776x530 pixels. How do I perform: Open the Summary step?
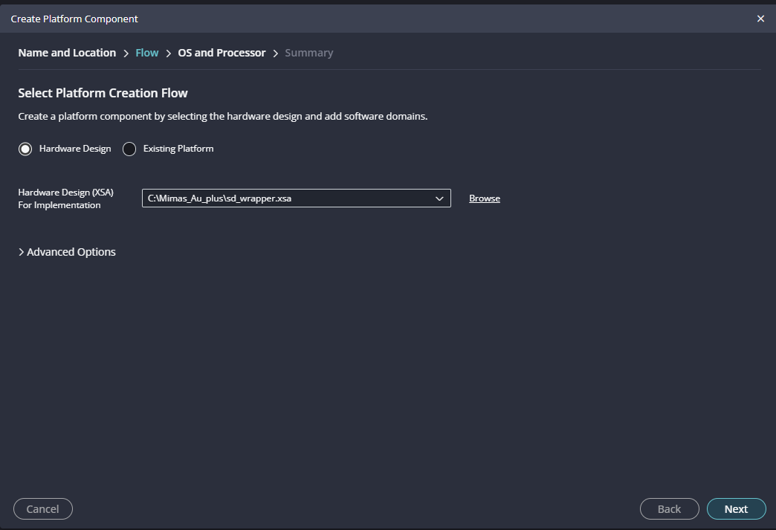pyautogui.click(x=308, y=53)
